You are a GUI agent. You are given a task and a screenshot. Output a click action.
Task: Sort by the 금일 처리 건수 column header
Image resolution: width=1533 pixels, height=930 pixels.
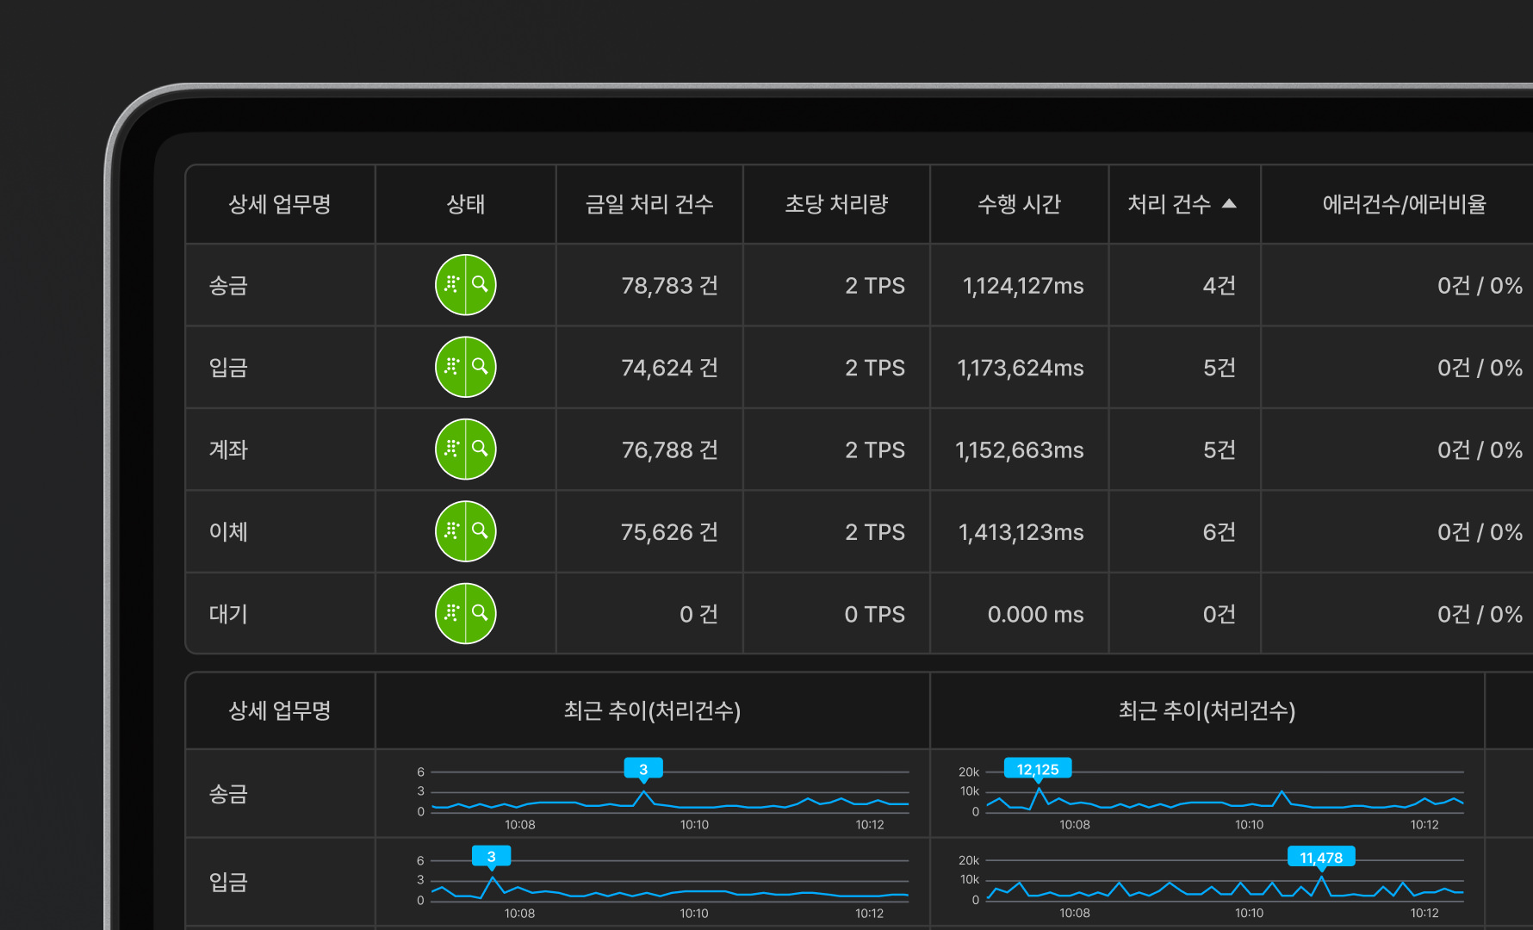pos(649,204)
